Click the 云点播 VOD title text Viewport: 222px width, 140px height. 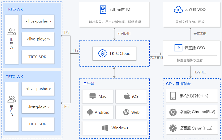pyautogui.click(x=195, y=9)
